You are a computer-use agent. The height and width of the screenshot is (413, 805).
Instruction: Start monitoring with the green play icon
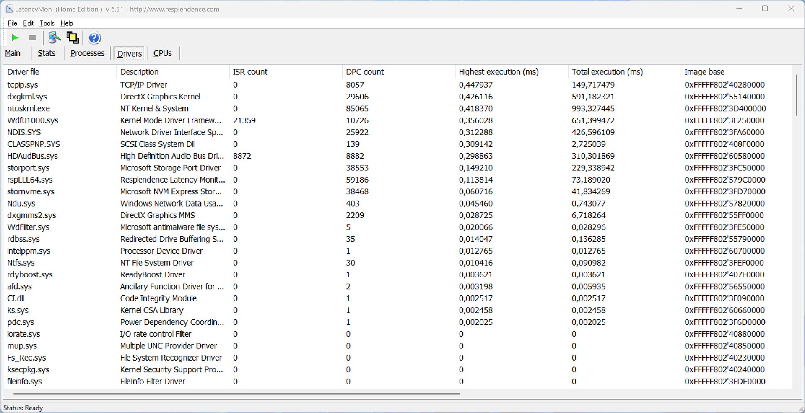(15, 38)
